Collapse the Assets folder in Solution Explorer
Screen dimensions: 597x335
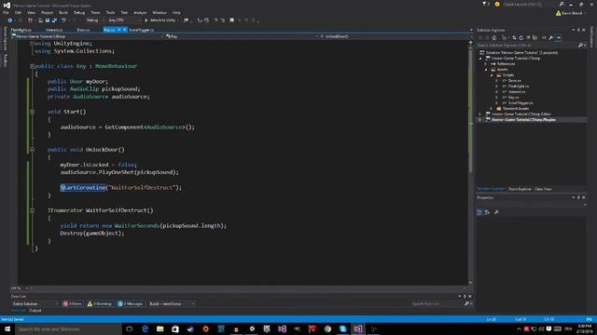(486, 70)
